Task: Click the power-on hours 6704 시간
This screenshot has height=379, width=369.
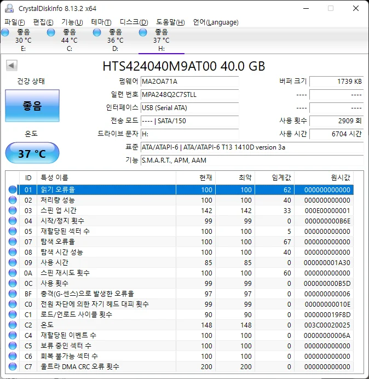Action: tap(336, 134)
